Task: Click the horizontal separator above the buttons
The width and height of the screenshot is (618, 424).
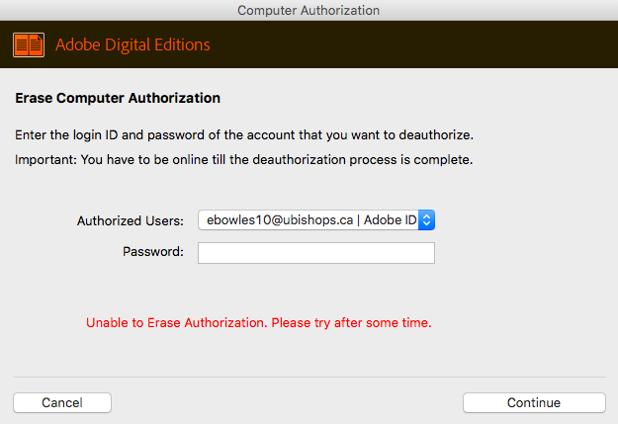Action: tap(309, 378)
